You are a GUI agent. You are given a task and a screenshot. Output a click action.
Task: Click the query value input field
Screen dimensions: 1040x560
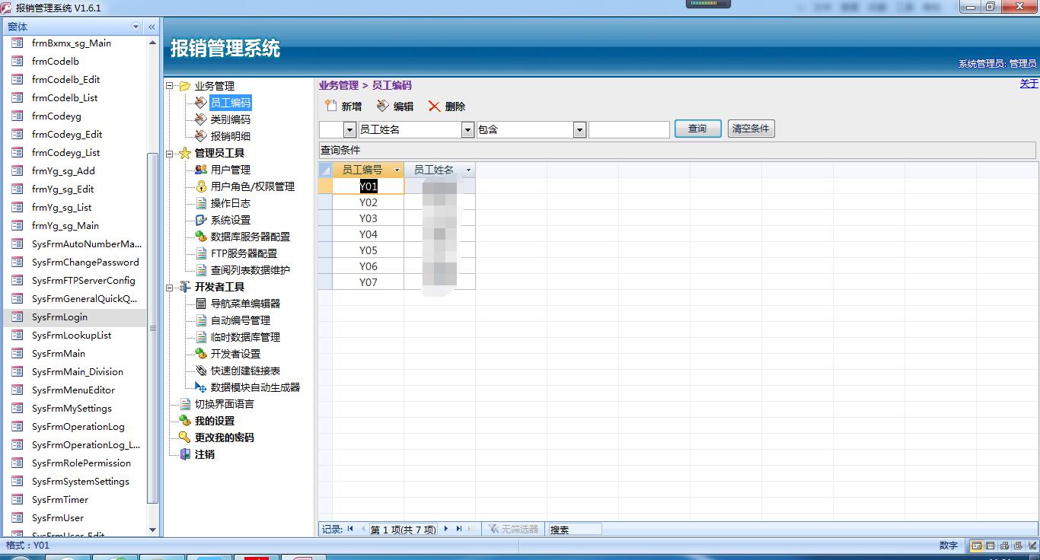[x=629, y=130]
